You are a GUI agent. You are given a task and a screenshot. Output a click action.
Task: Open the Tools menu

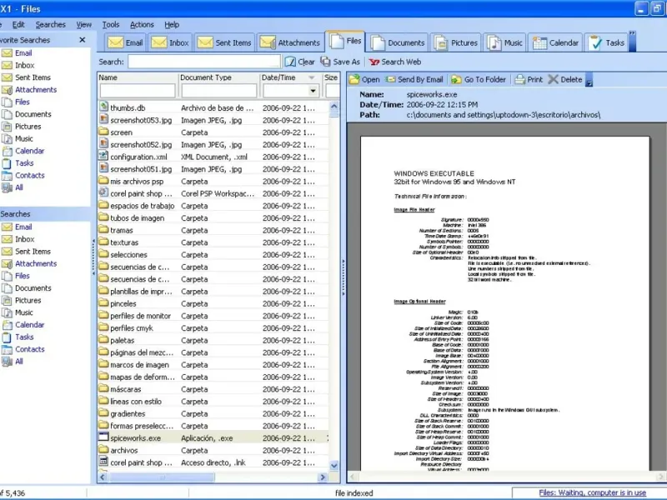pos(111,25)
